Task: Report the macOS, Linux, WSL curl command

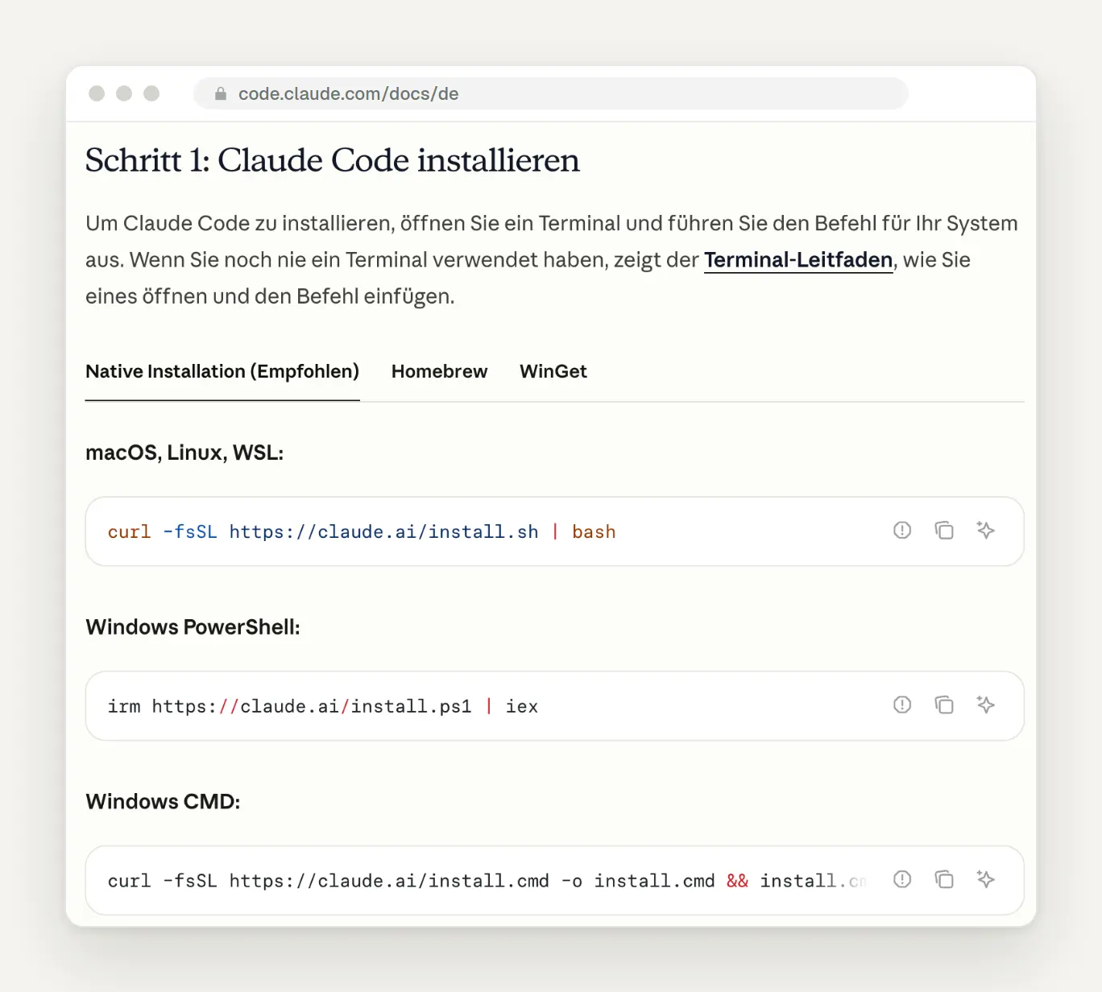Action: pos(902,531)
